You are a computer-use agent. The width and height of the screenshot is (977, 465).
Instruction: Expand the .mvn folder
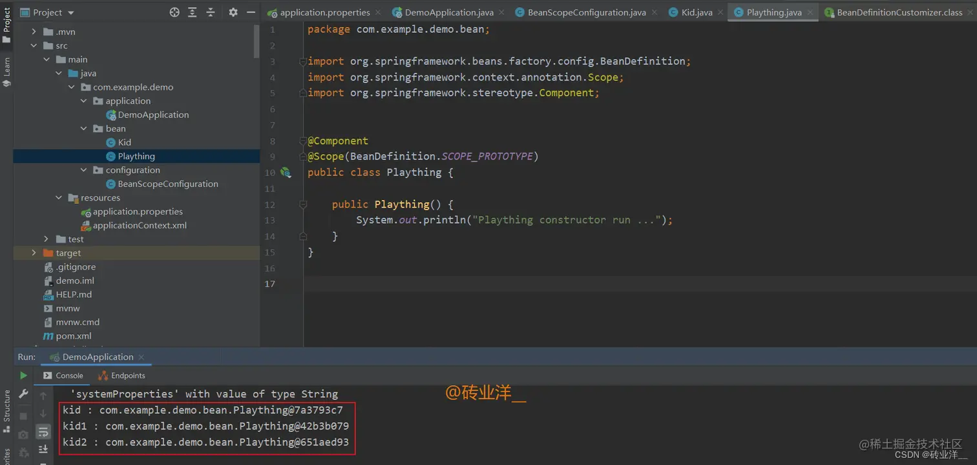34,32
